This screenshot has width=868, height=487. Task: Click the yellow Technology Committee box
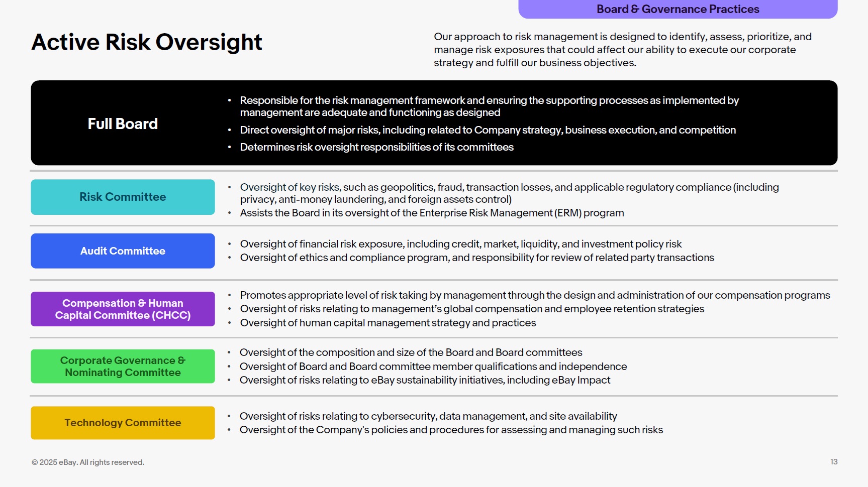[x=123, y=423]
